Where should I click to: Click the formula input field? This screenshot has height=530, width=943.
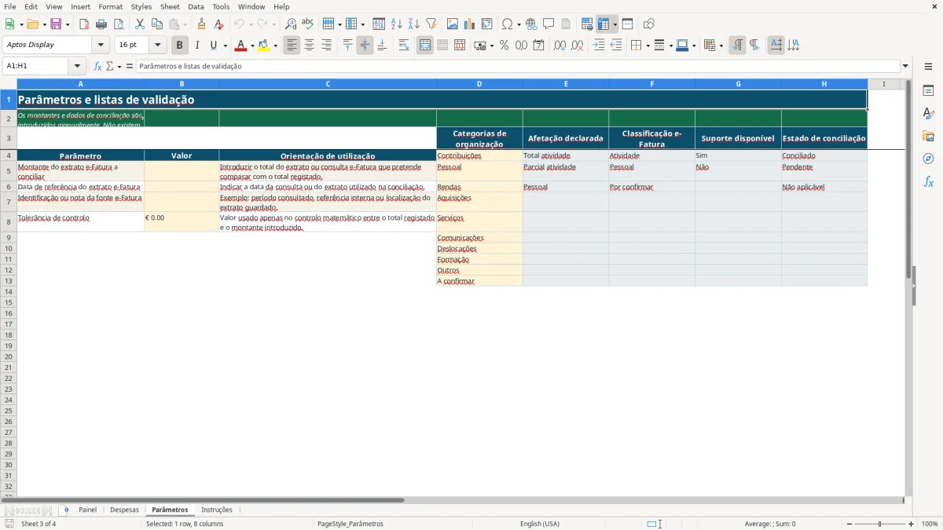click(518, 67)
